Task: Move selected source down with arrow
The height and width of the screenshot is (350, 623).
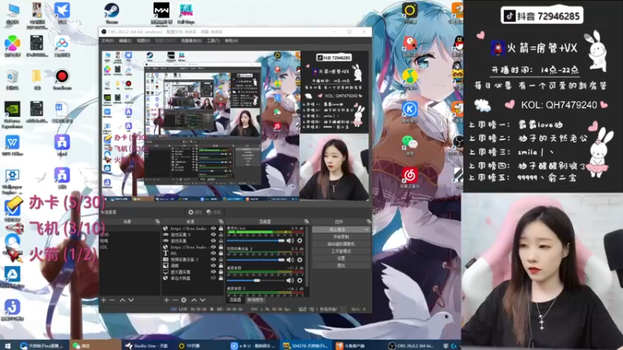Action: tap(202, 300)
